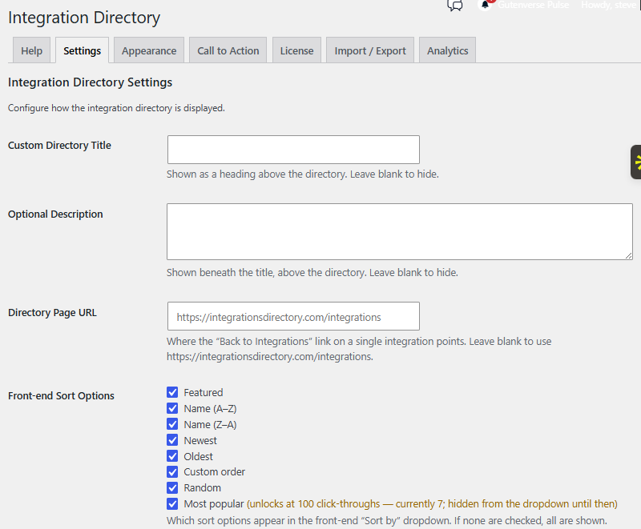Viewport: 641px width, 529px height.
Task: Click the Optional Description label
Action: pos(55,214)
